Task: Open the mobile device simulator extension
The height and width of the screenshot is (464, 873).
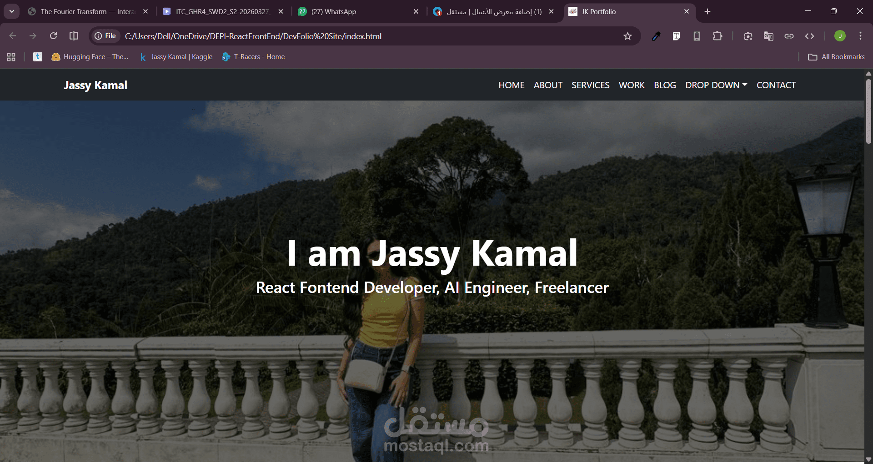Action: click(697, 36)
